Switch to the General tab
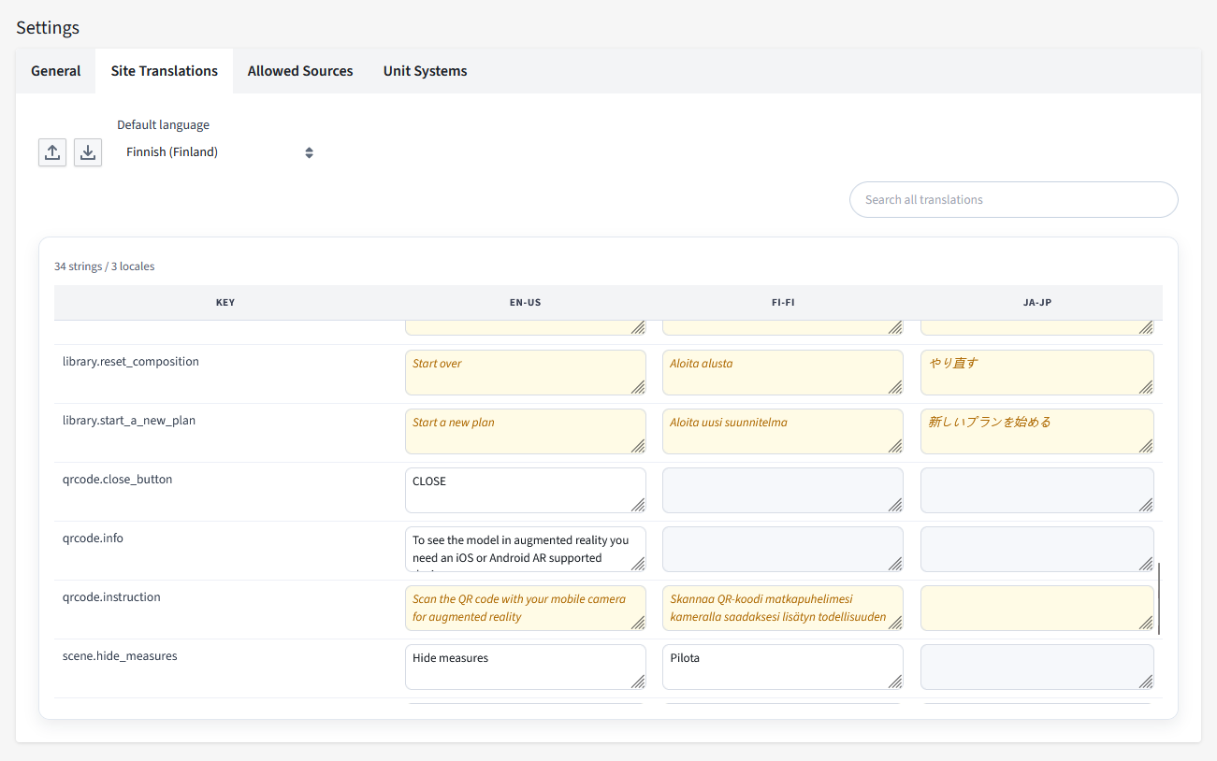 click(x=56, y=71)
